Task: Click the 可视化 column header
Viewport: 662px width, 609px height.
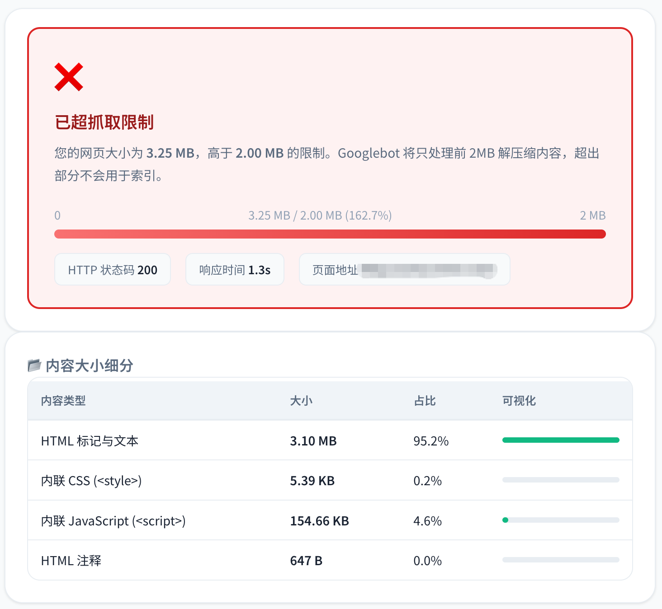Action: (x=519, y=401)
